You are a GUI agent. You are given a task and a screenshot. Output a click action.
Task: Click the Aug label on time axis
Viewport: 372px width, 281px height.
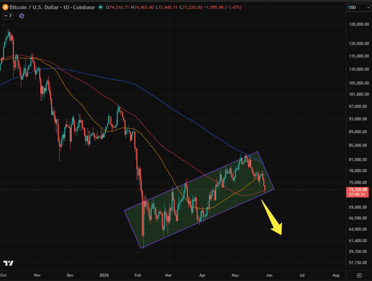click(x=336, y=275)
